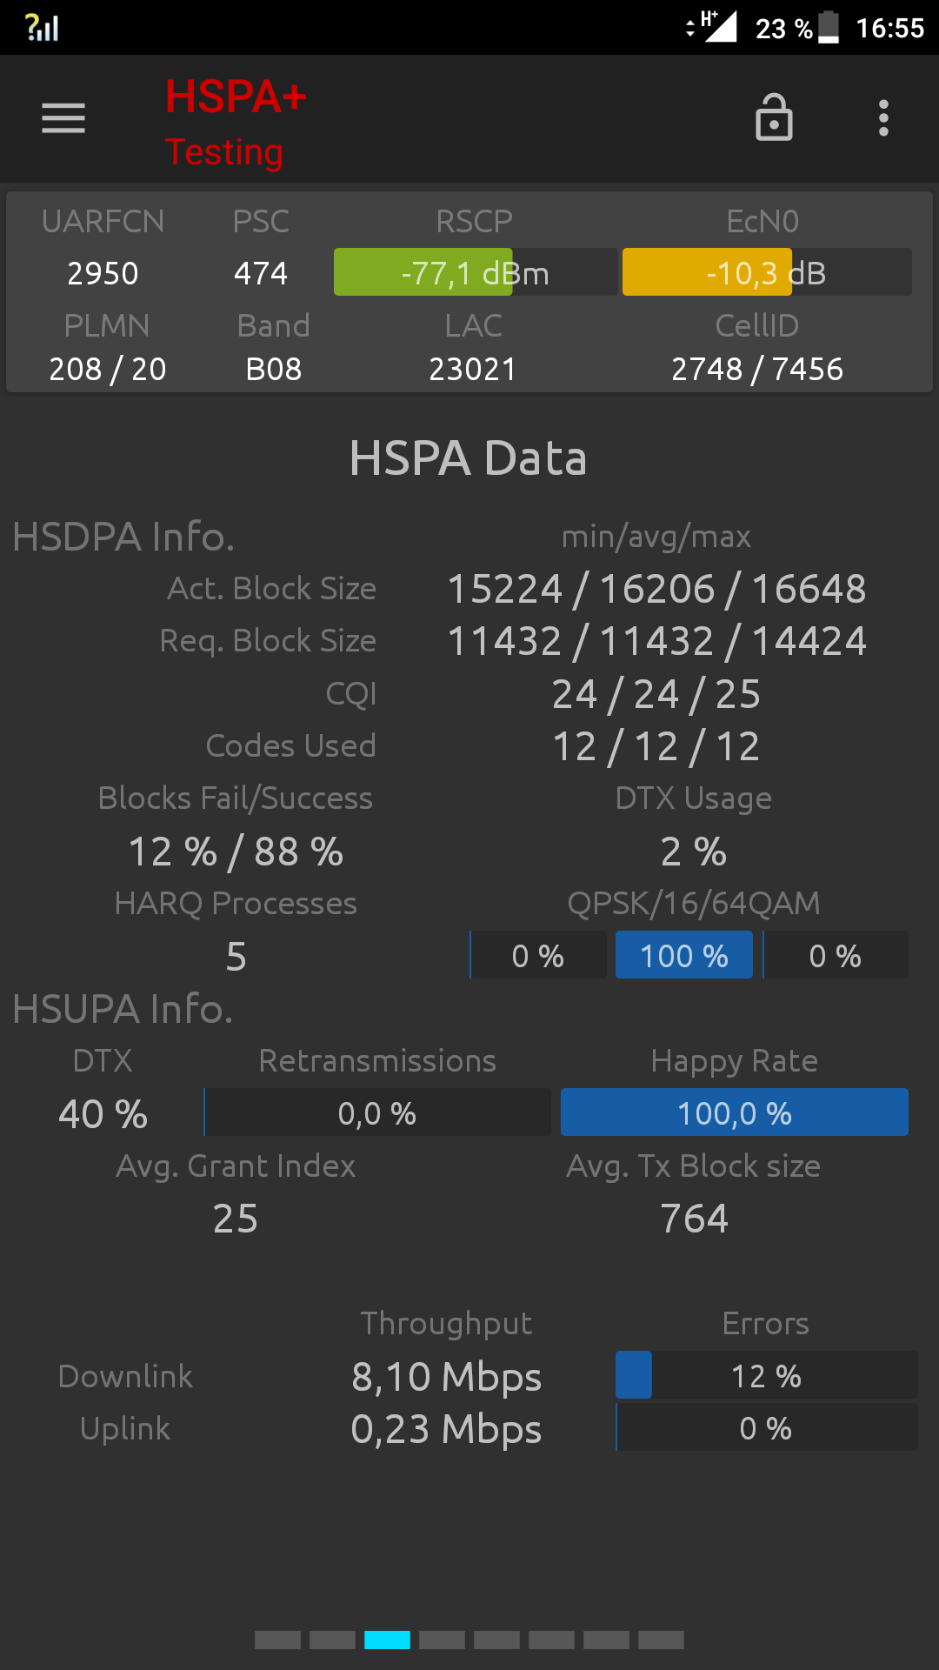Tap the battery status icon
This screenshot has height=1670, width=939.
(829, 27)
